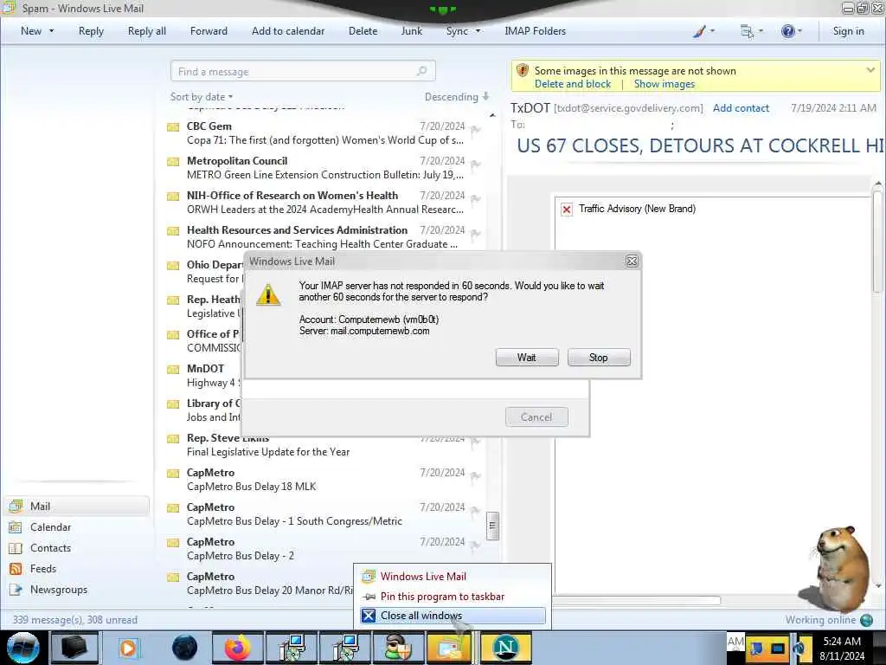The height and width of the screenshot is (665, 886).
Task: Select Close all windows in jump list
Action: pyautogui.click(x=453, y=616)
